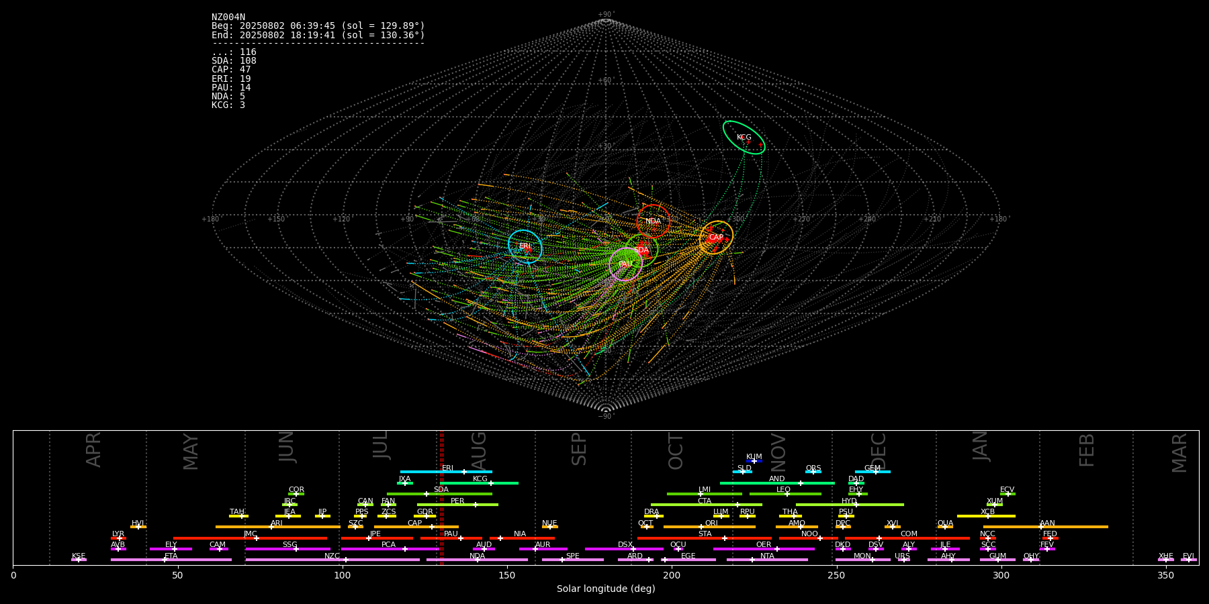Select the AAN orange bar in the timeline
This screenshot has width=1209, height=604.
click(x=1046, y=527)
